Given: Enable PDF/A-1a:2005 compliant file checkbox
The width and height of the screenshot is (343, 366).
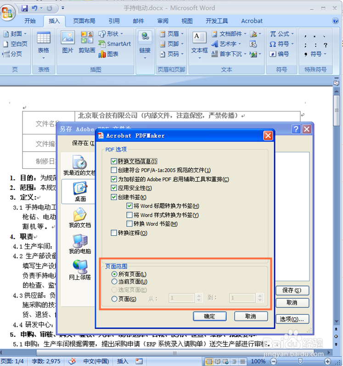Looking at the screenshot, I should (114, 170).
